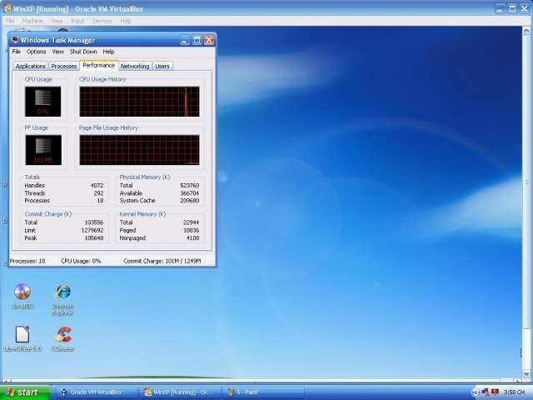Open VirtualBox Machine menu
The image size is (533, 400).
pyautogui.click(x=32, y=21)
